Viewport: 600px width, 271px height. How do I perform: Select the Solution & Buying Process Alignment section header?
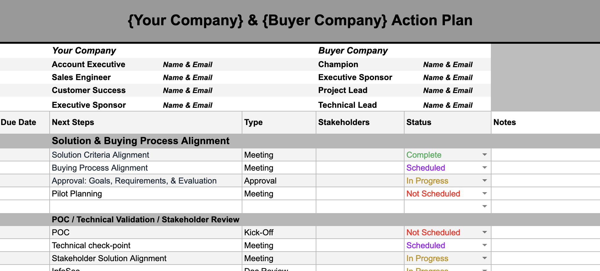[141, 141]
